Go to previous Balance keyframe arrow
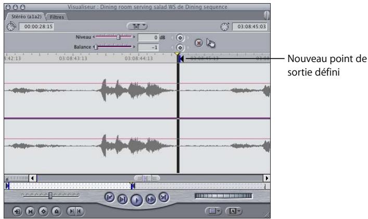This screenshot has width=368, height=219. (172, 47)
